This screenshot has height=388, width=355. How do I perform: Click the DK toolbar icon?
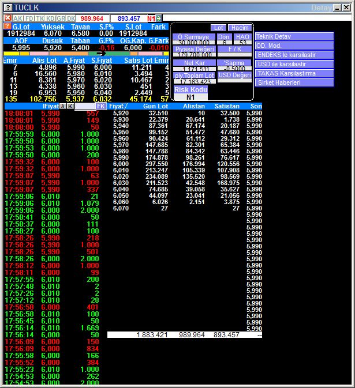coord(71,18)
